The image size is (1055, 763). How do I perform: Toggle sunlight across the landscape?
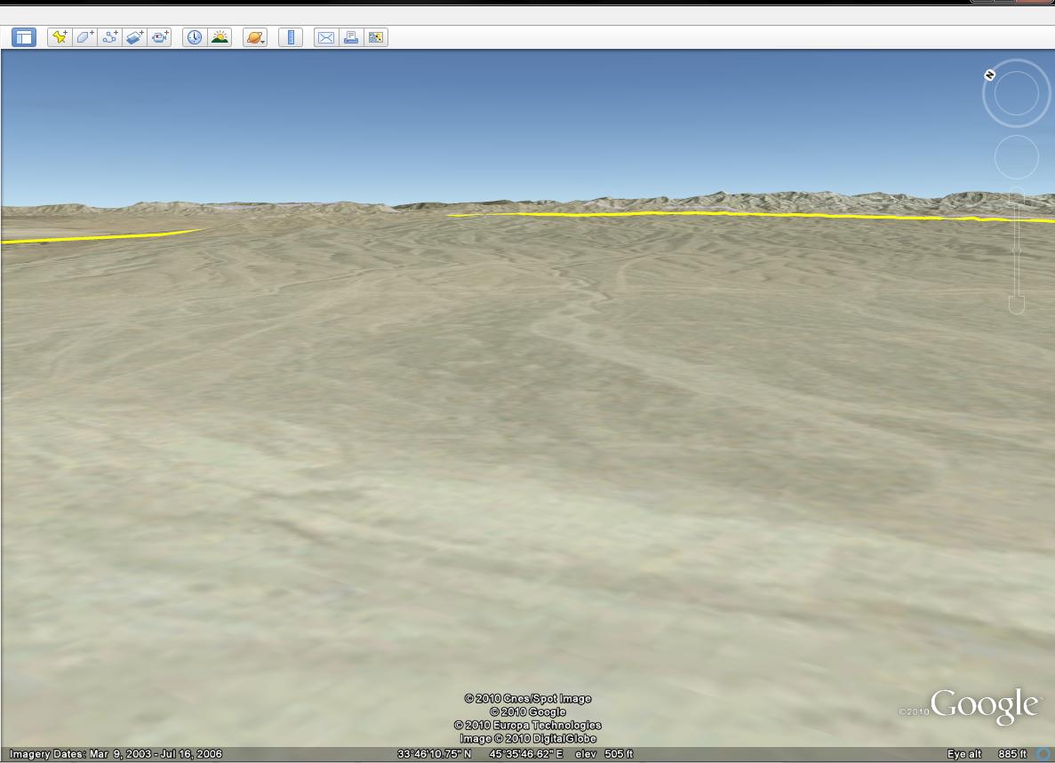tap(220, 37)
